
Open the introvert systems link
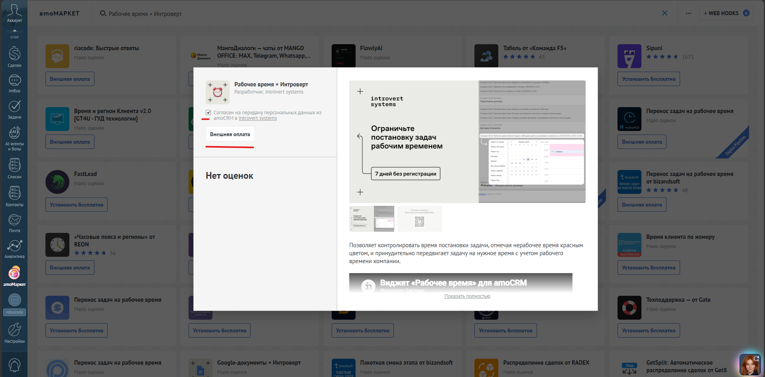(x=258, y=118)
